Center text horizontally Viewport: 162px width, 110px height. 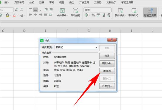click(35, 15)
